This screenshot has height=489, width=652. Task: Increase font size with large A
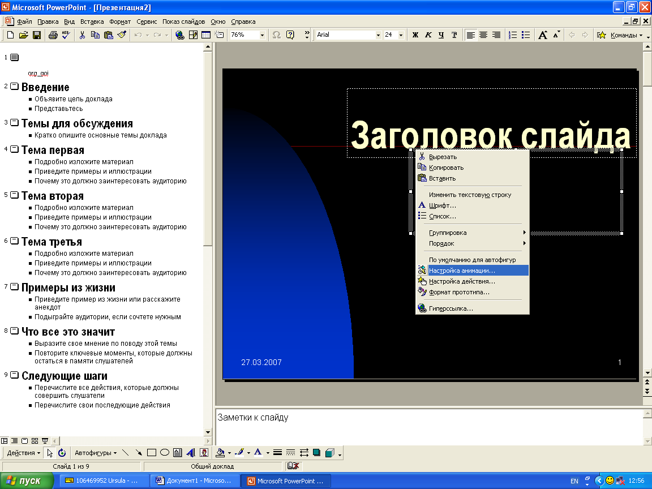(x=543, y=35)
